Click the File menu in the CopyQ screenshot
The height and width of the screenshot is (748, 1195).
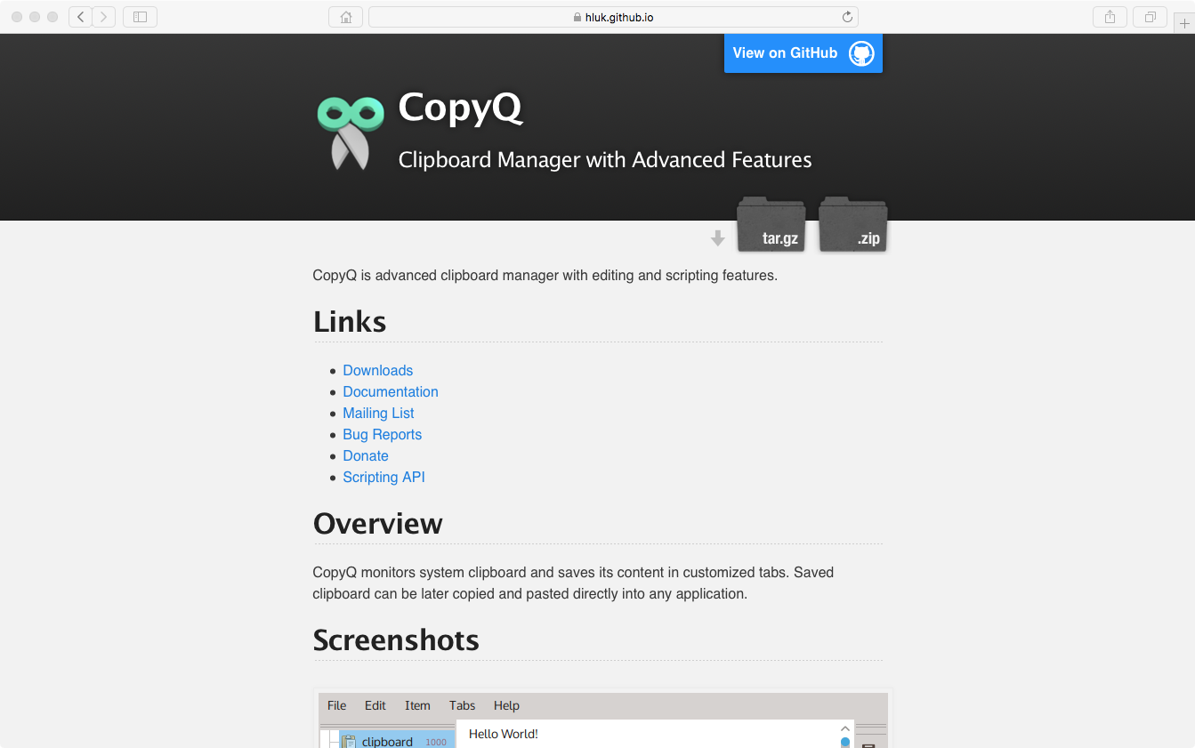coord(336,705)
